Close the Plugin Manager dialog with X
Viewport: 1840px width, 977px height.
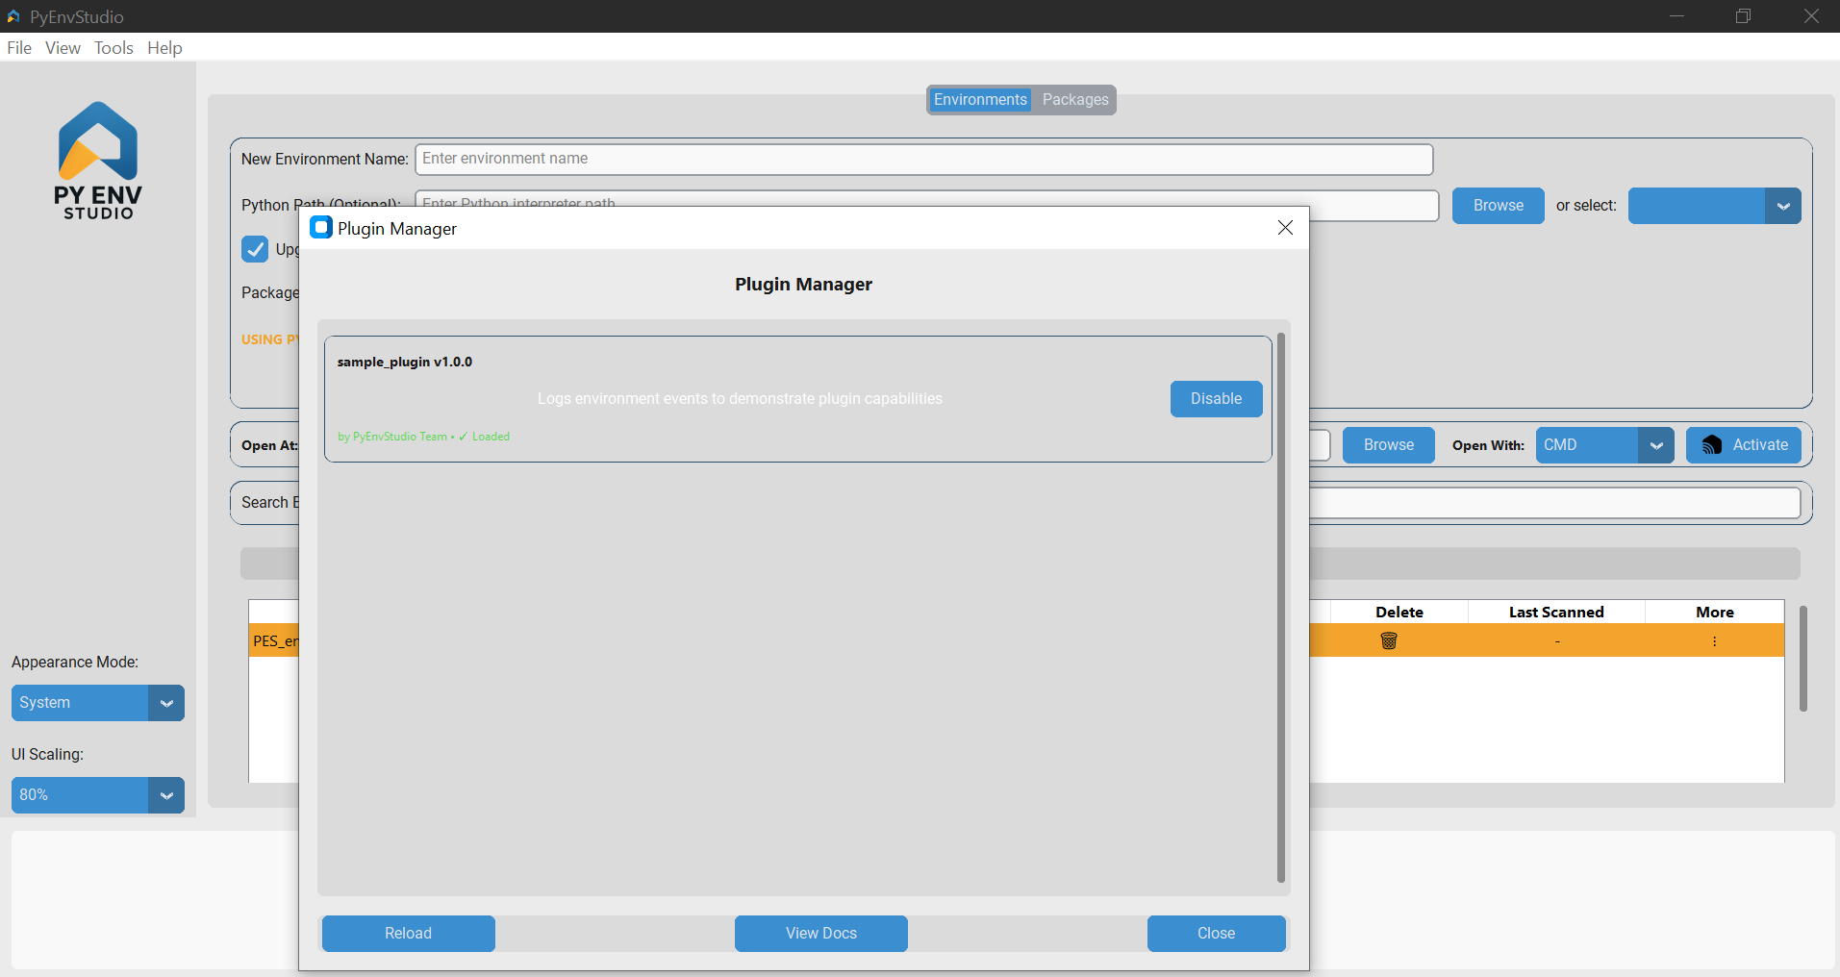(1285, 228)
